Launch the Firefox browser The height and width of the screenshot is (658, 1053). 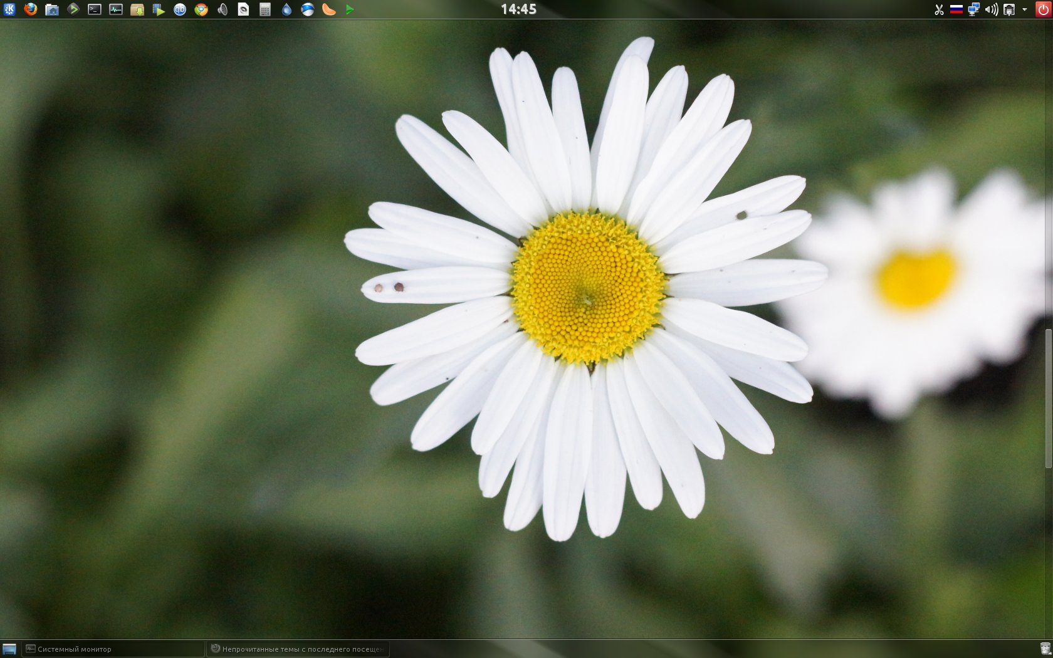pos(31,9)
